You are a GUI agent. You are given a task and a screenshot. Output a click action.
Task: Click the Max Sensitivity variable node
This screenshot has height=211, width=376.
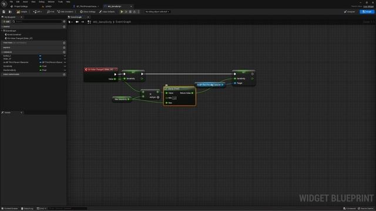tap(122, 99)
